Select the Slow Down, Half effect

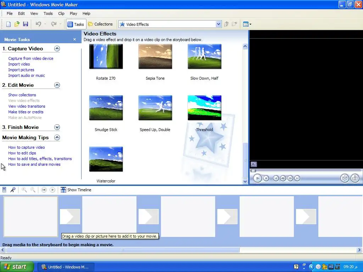coord(205,56)
